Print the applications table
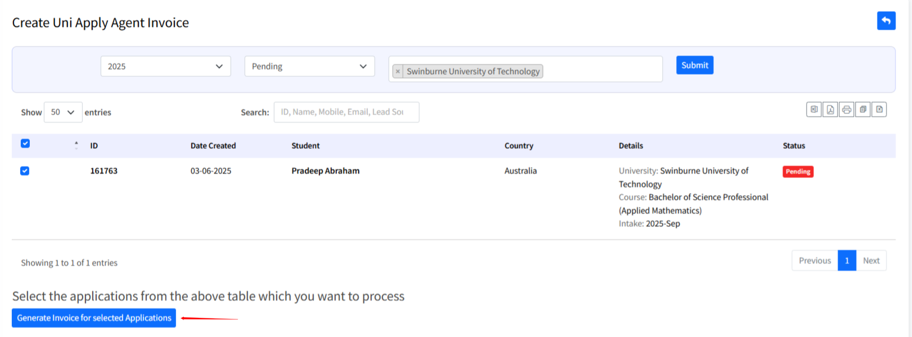Image resolution: width=912 pixels, height=337 pixels. [846, 110]
